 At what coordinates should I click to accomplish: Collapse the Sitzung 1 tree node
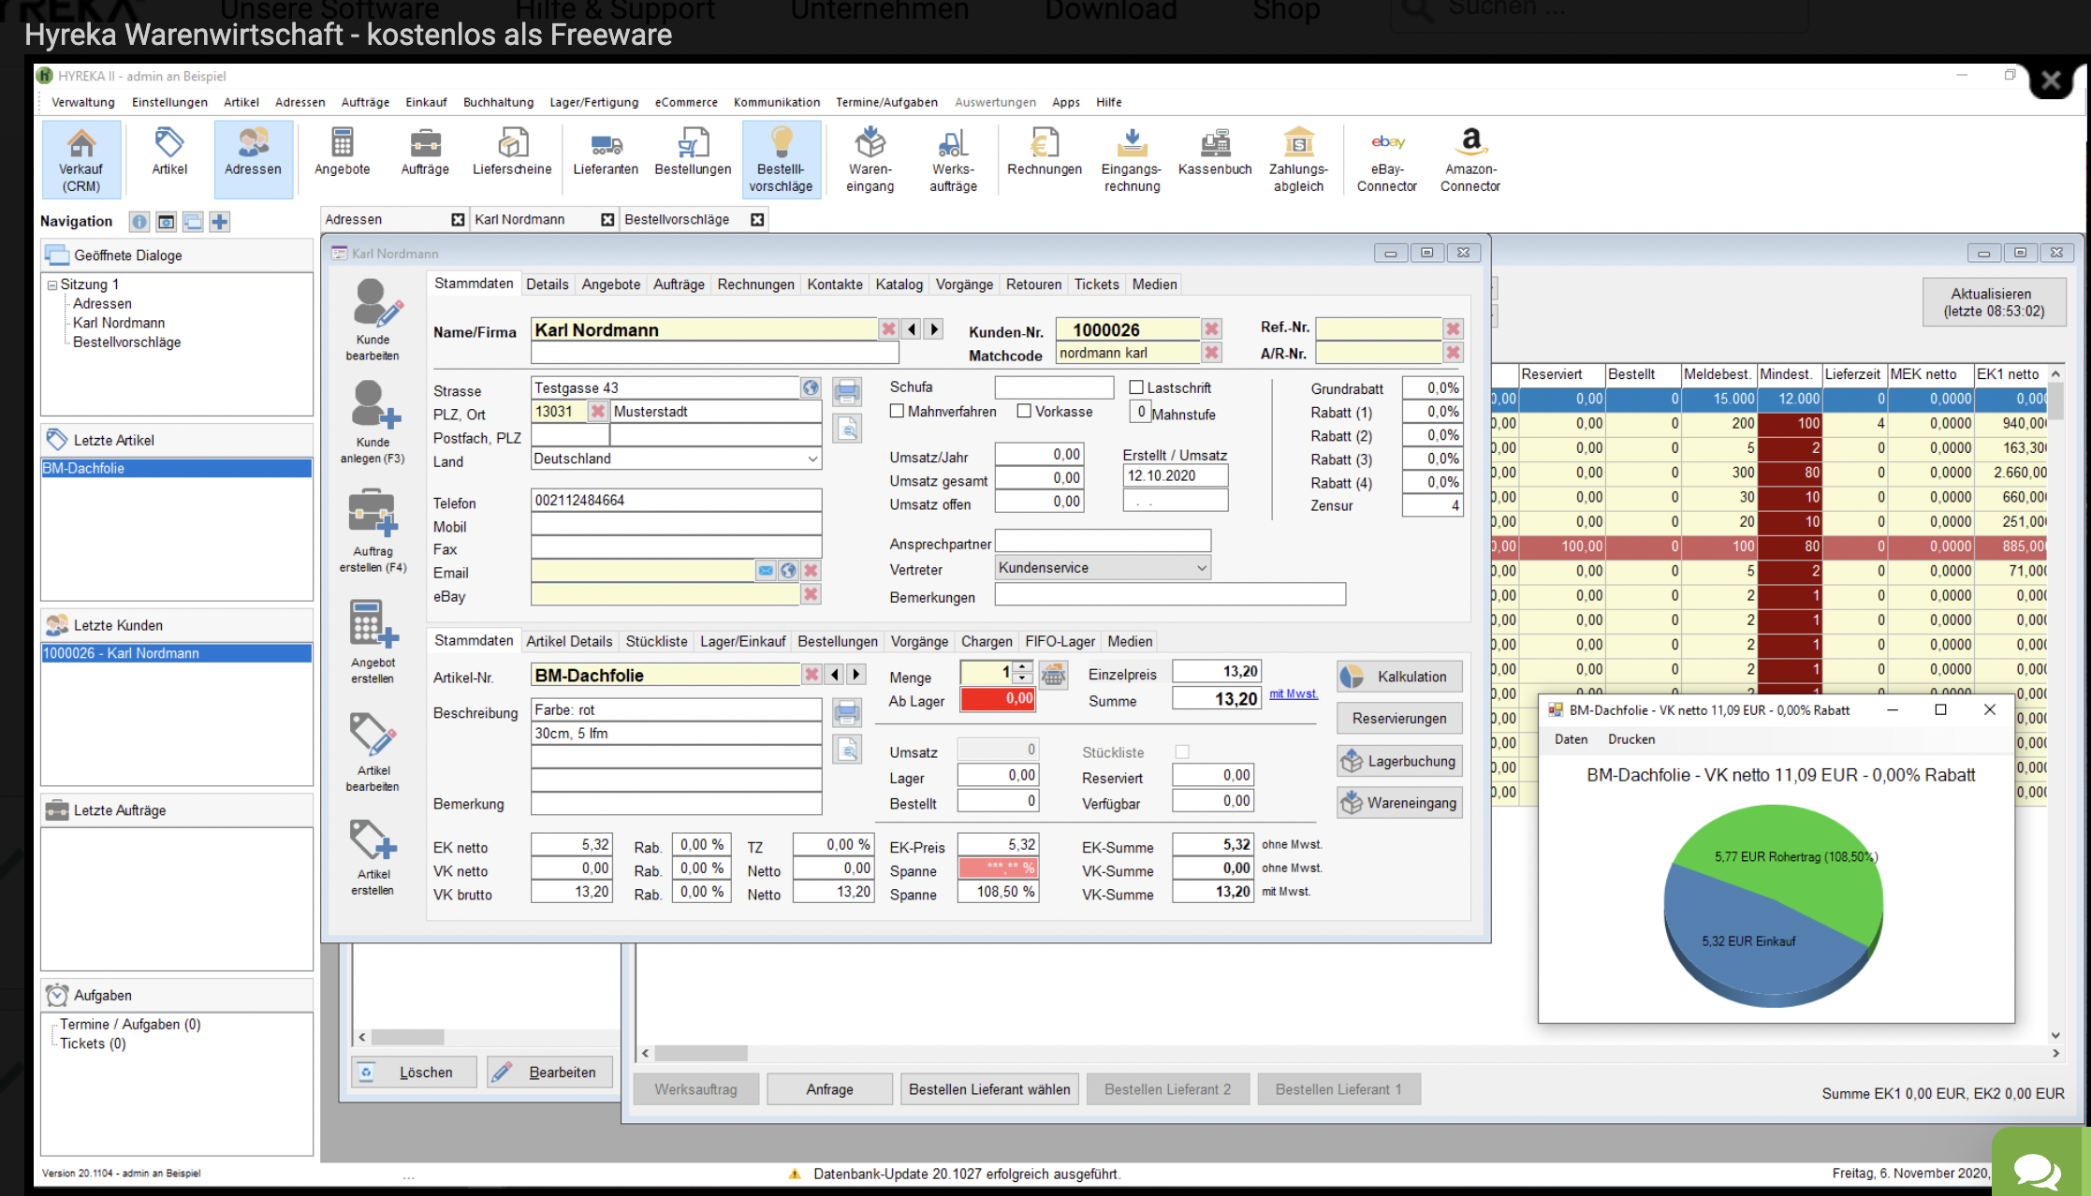(53, 284)
